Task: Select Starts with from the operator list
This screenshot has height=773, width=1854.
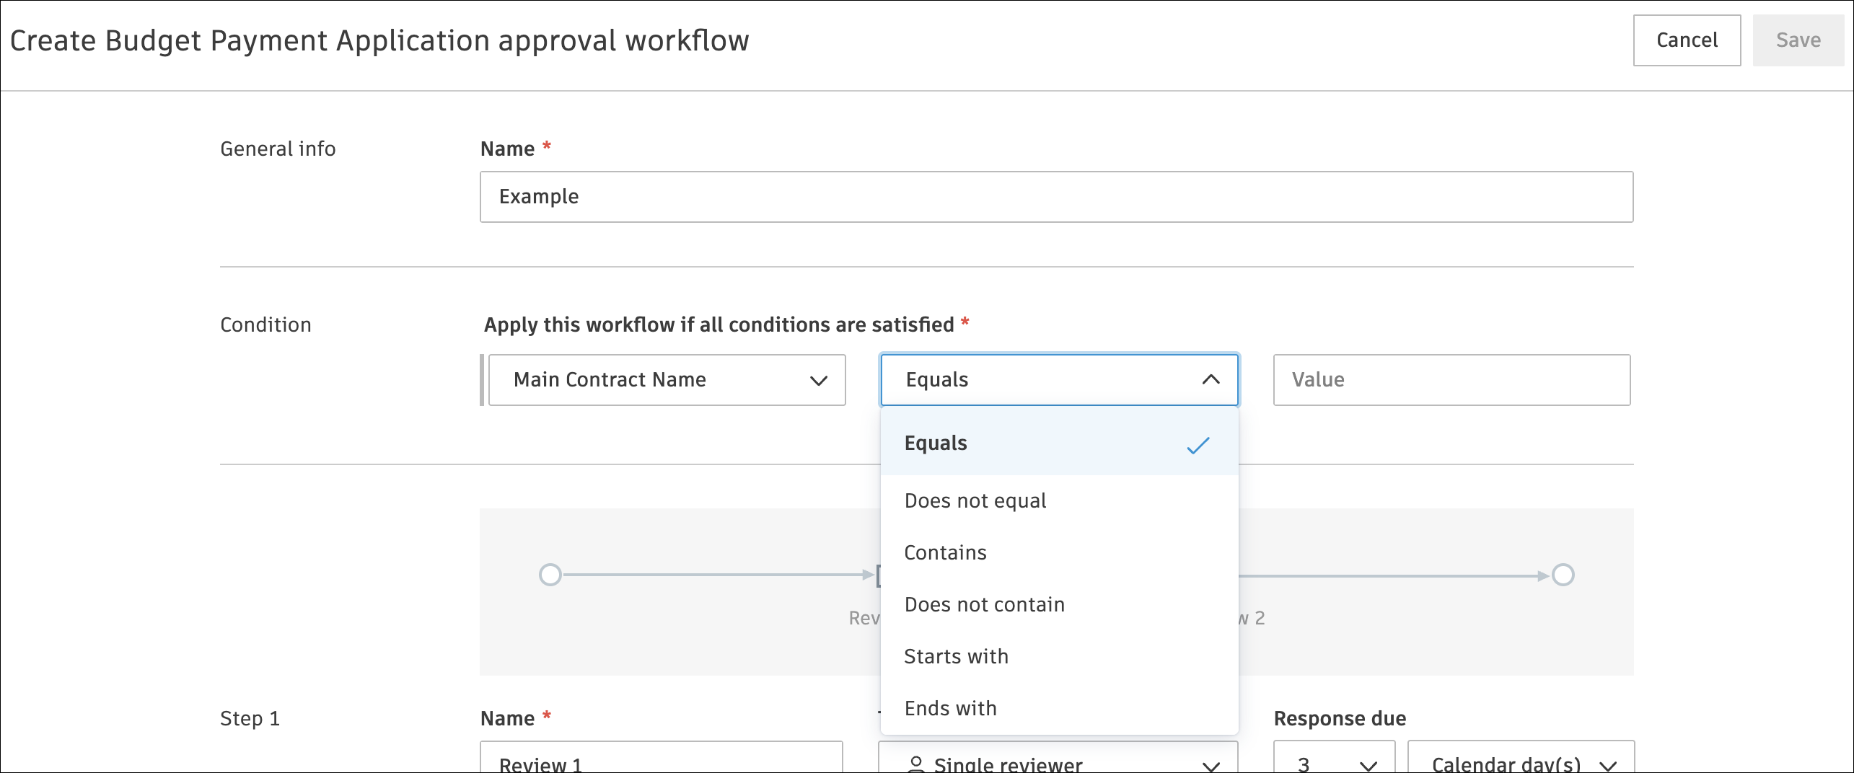Action: click(956, 656)
